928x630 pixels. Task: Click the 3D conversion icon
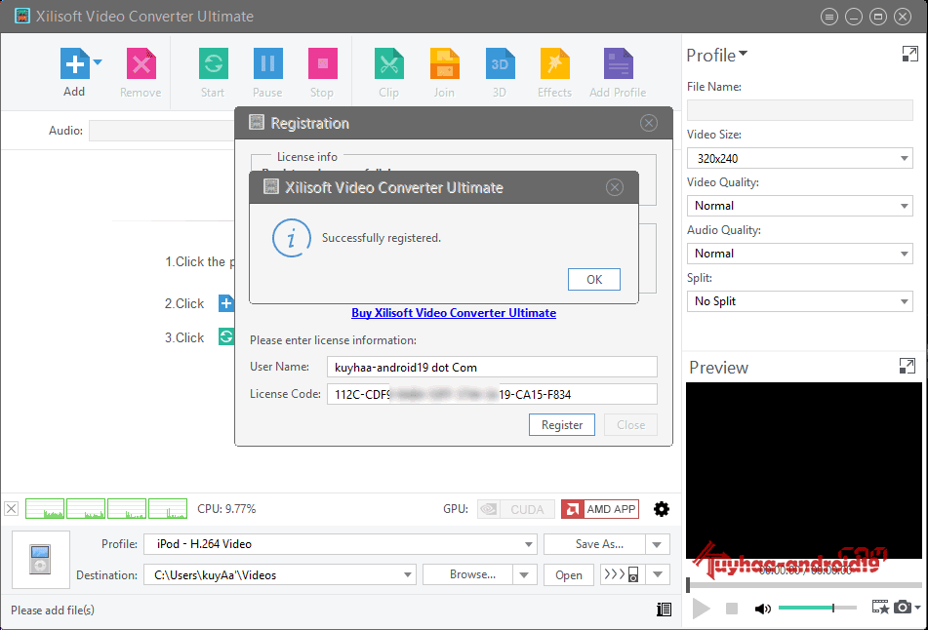click(x=500, y=63)
